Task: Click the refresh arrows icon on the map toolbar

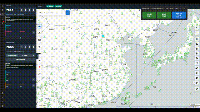Action: (39, 74)
